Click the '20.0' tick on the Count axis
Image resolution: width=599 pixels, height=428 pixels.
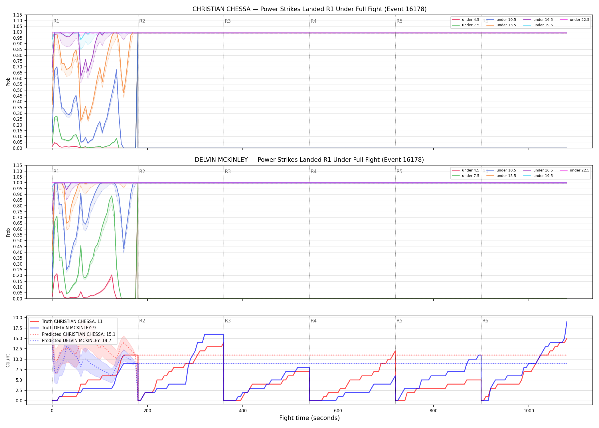17,318
